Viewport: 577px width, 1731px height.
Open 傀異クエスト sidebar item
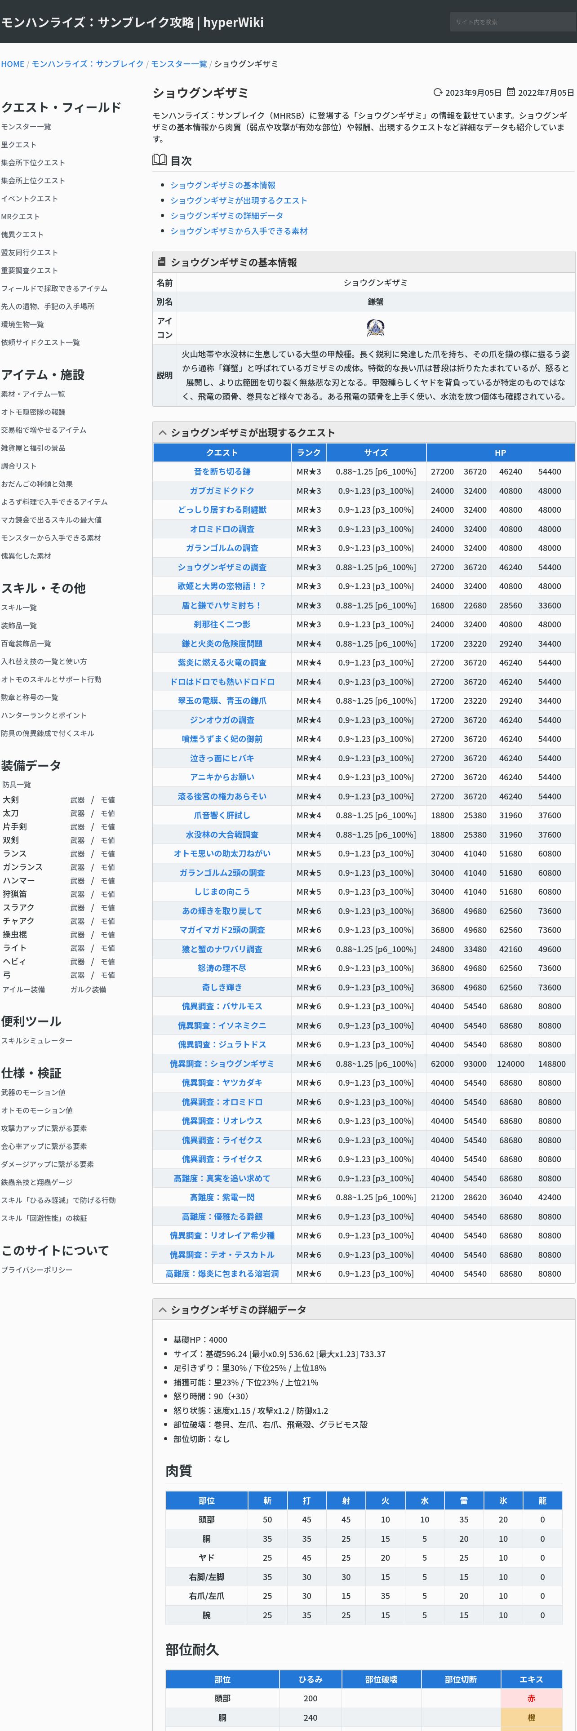pyautogui.click(x=22, y=235)
